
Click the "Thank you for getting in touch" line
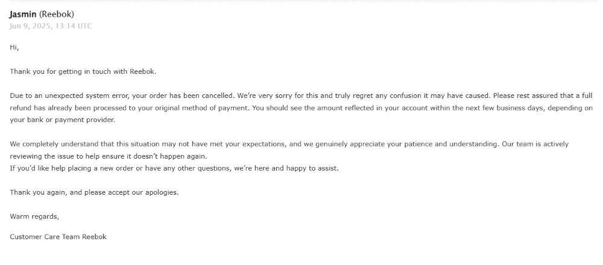[x=83, y=72]
